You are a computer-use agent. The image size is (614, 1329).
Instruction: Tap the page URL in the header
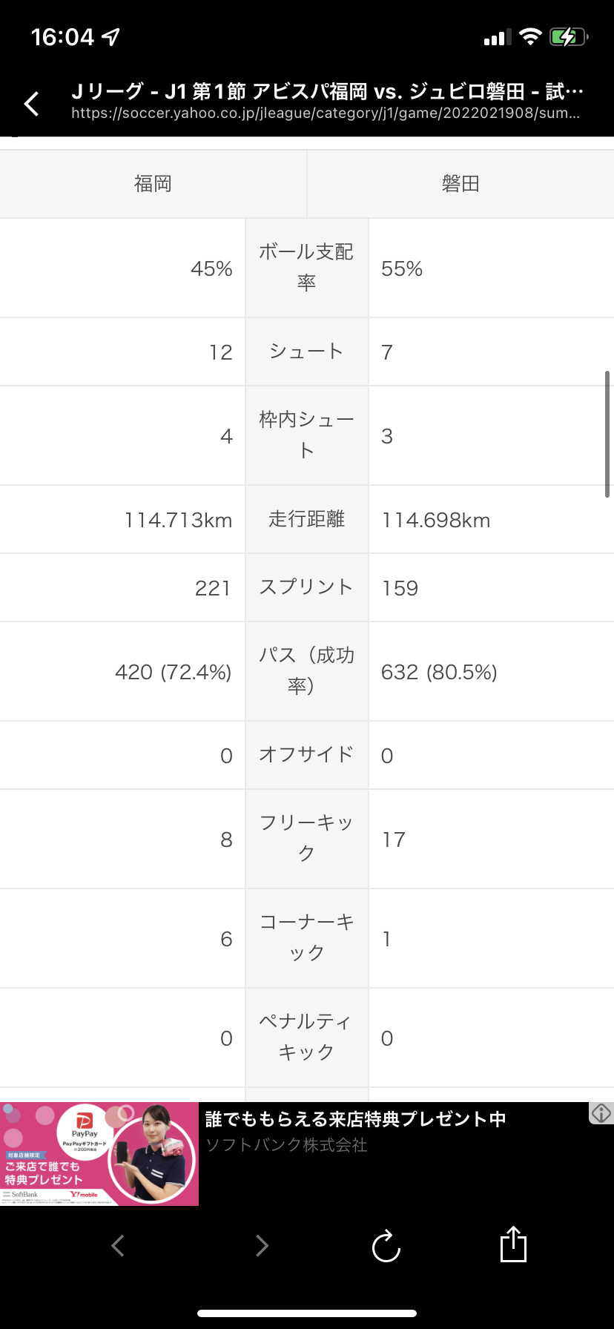tap(326, 113)
